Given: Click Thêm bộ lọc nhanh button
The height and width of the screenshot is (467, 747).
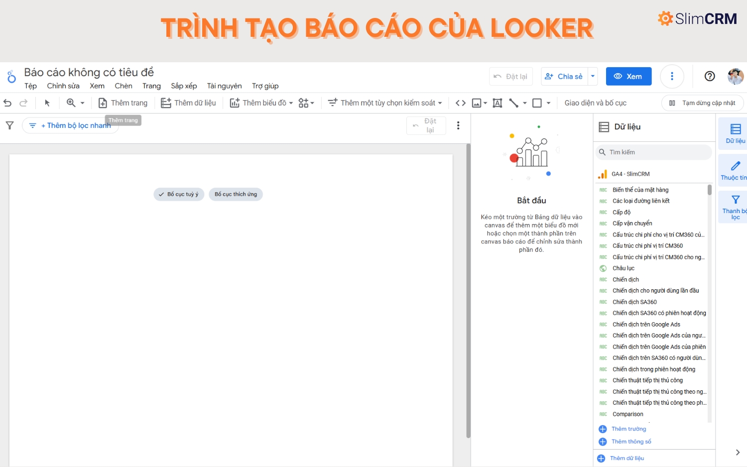Looking at the screenshot, I should click(70, 125).
